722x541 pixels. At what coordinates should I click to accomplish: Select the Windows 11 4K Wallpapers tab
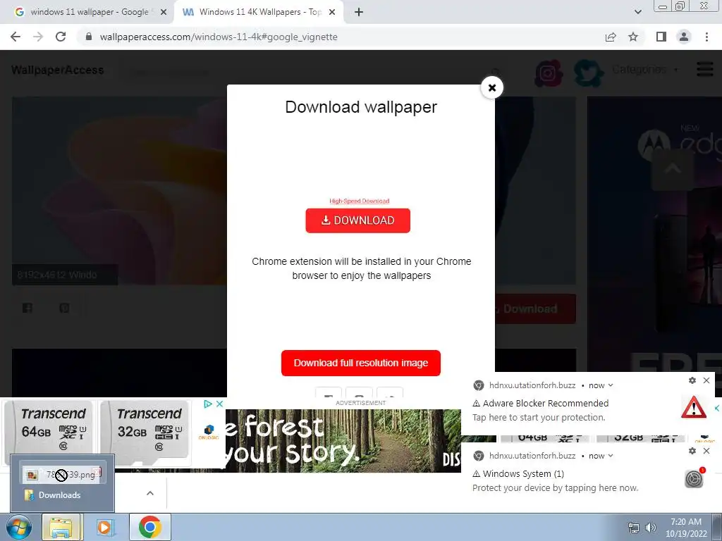click(x=258, y=12)
